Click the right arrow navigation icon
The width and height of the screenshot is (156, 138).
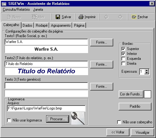120,17
